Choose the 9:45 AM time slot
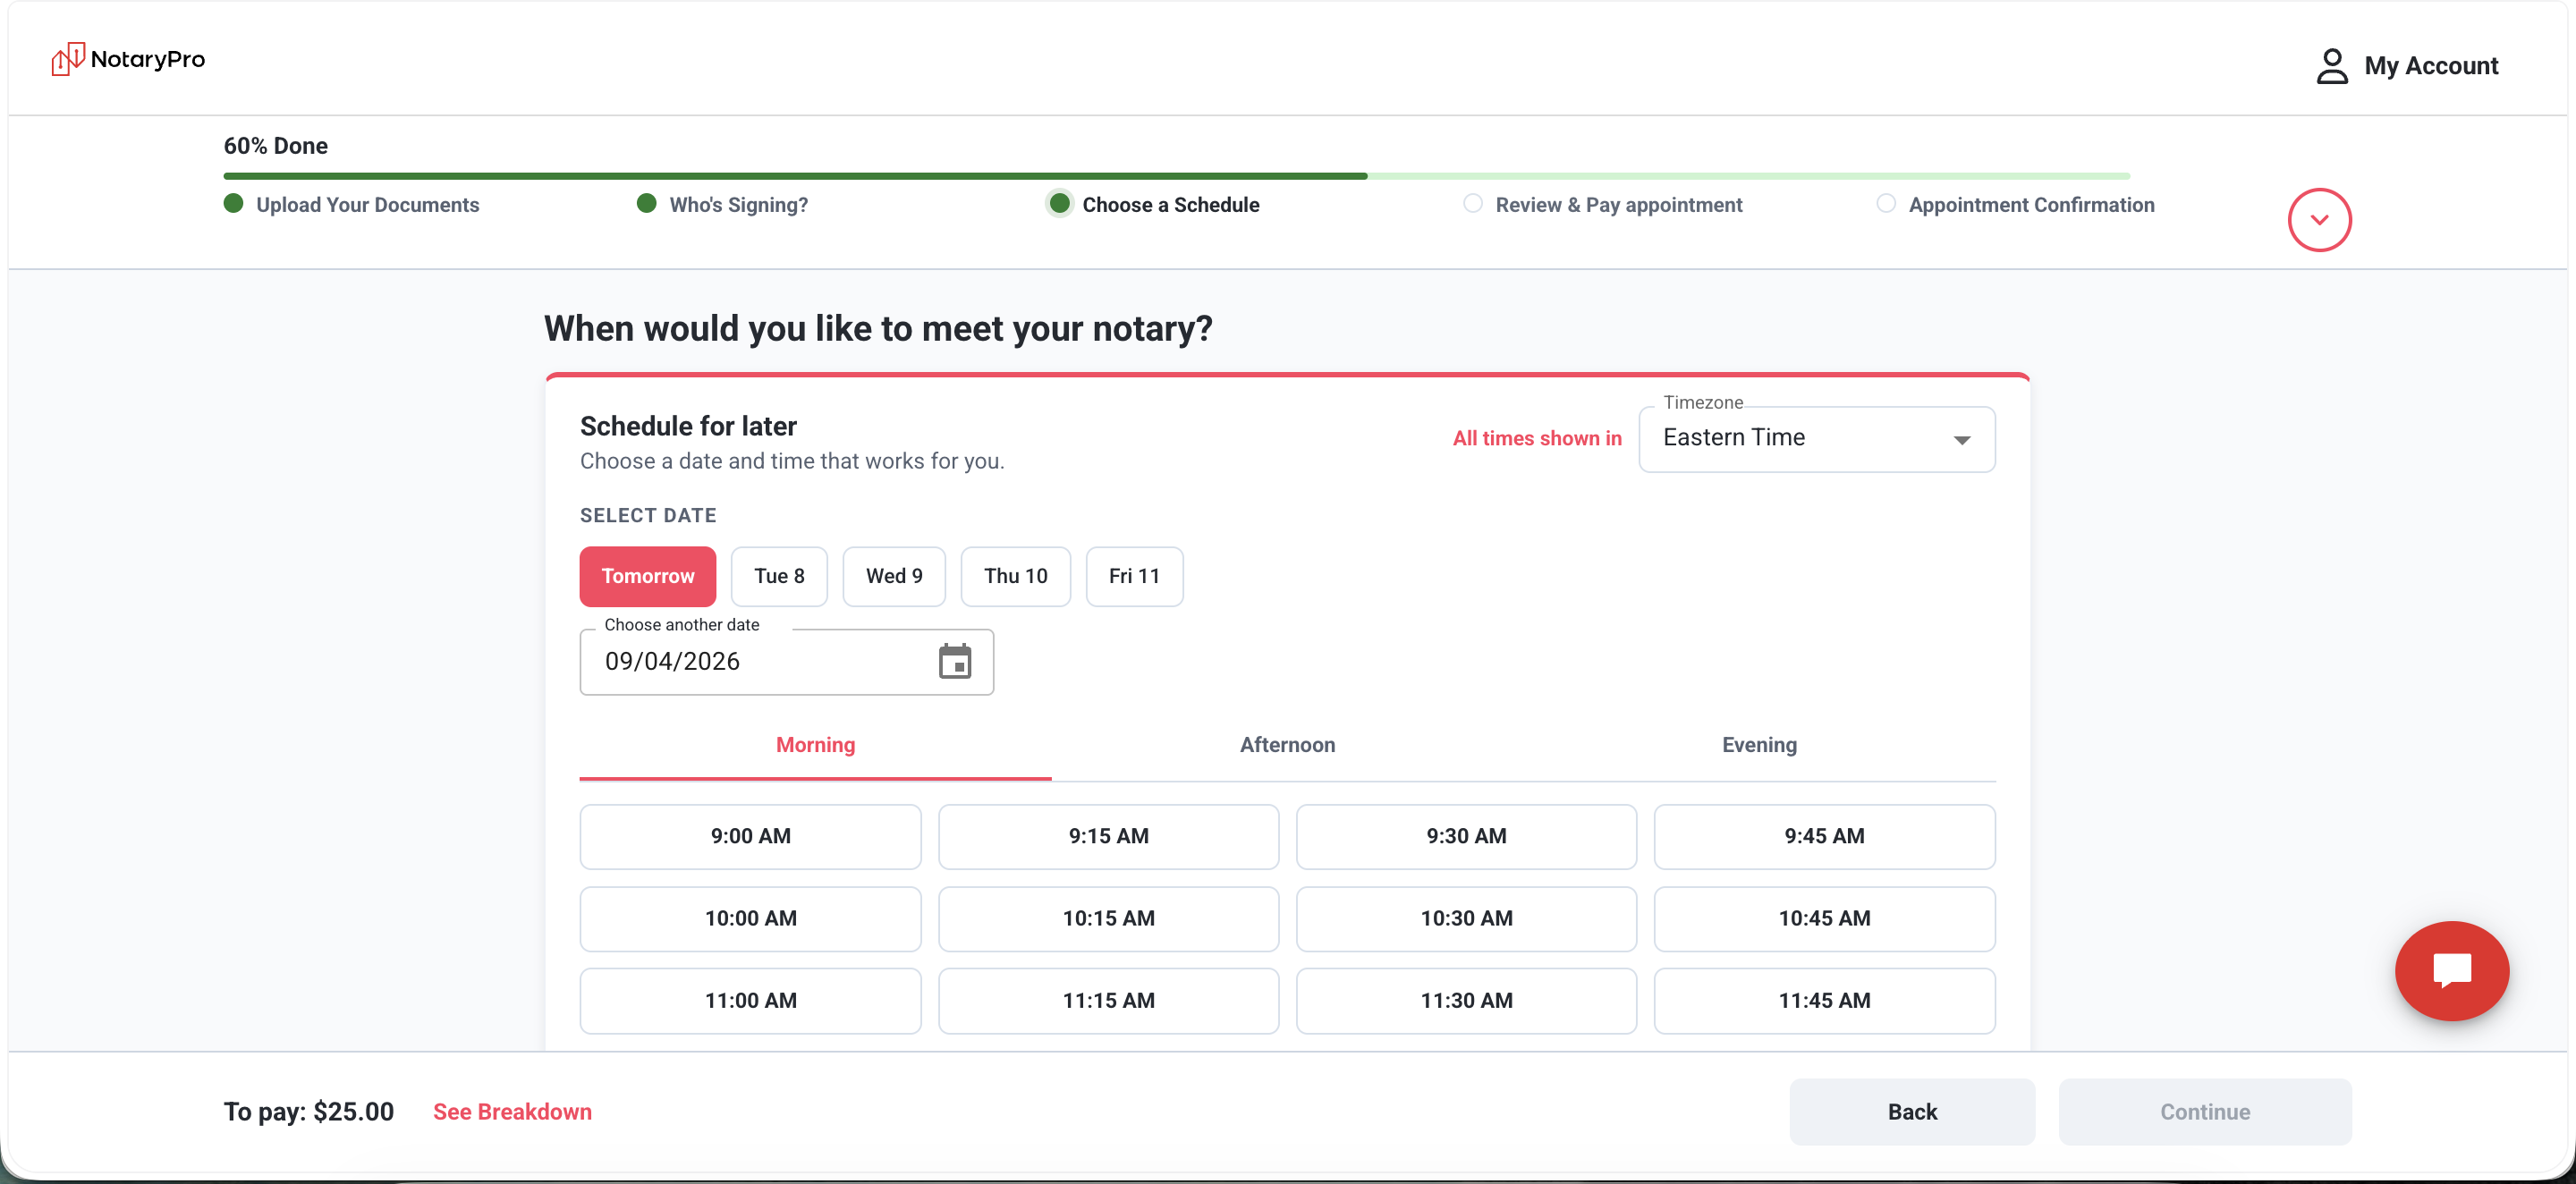 point(1824,836)
